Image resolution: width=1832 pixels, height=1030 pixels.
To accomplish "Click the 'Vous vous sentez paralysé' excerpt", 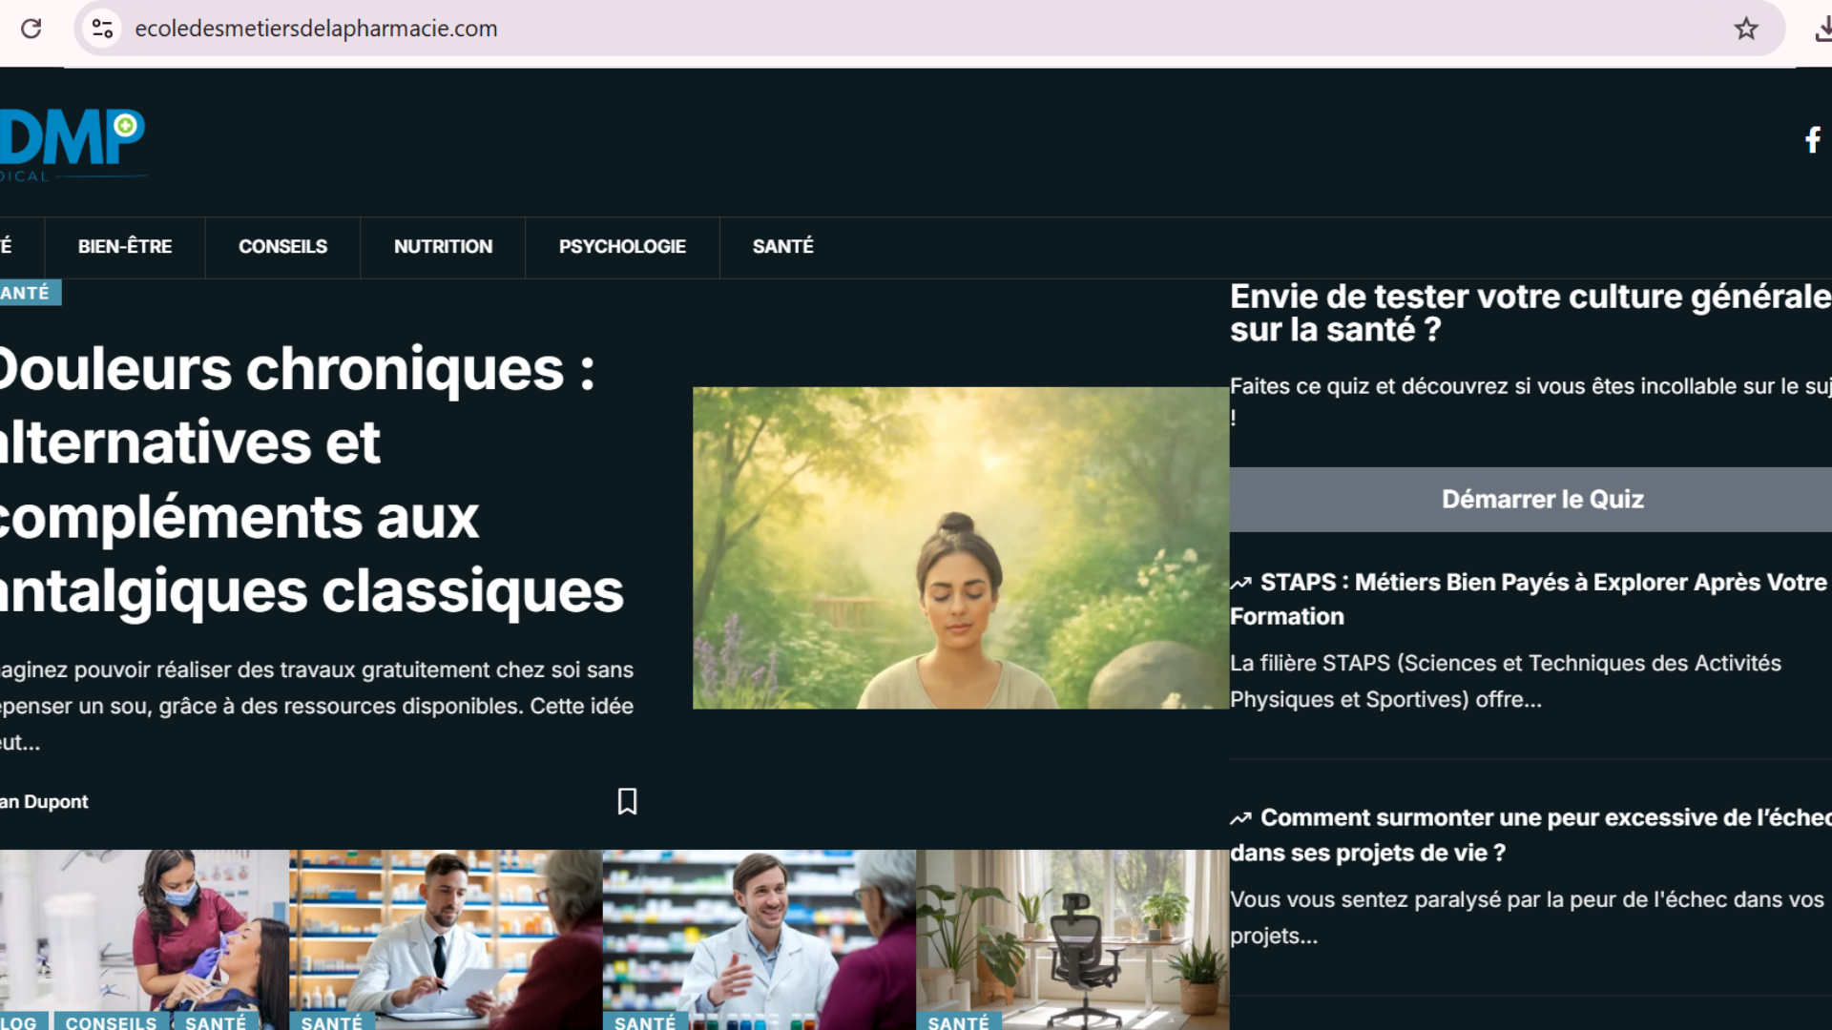I will (1527, 917).
